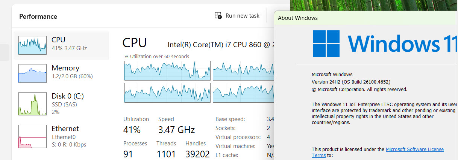Click the top-right CPU utilization graph

(x=243, y=70)
